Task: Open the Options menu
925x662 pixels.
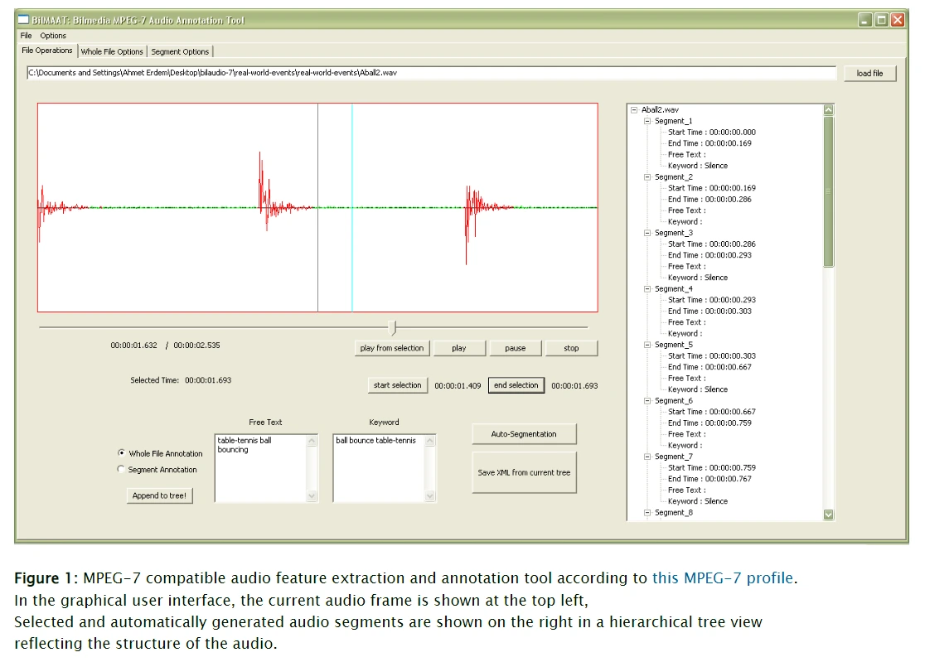Action: [x=52, y=36]
